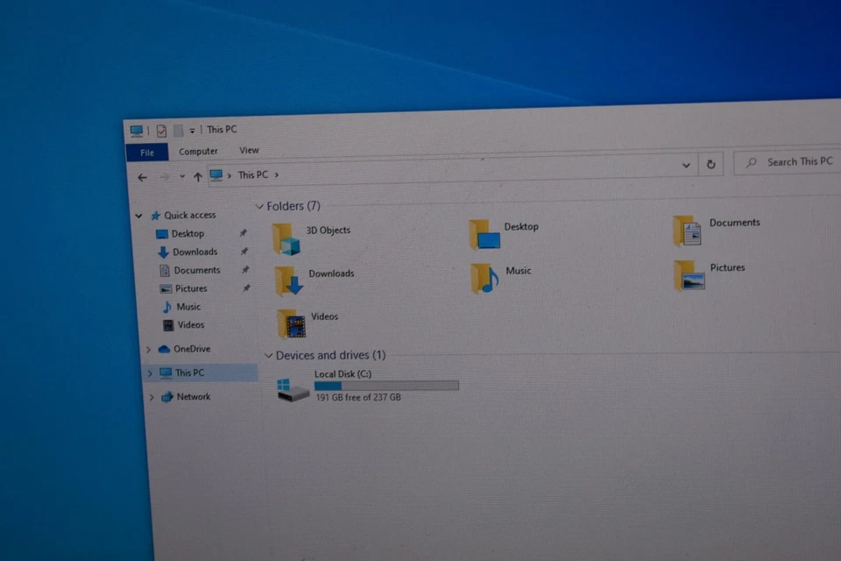Click the Up arrow to go to parent folder
Screen dimensions: 841x561
pyautogui.click(x=198, y=176)
